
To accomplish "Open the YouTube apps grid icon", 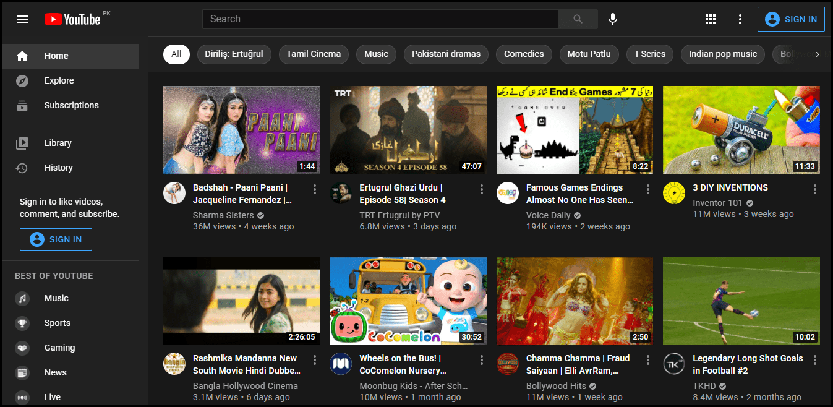I will 710,19.
